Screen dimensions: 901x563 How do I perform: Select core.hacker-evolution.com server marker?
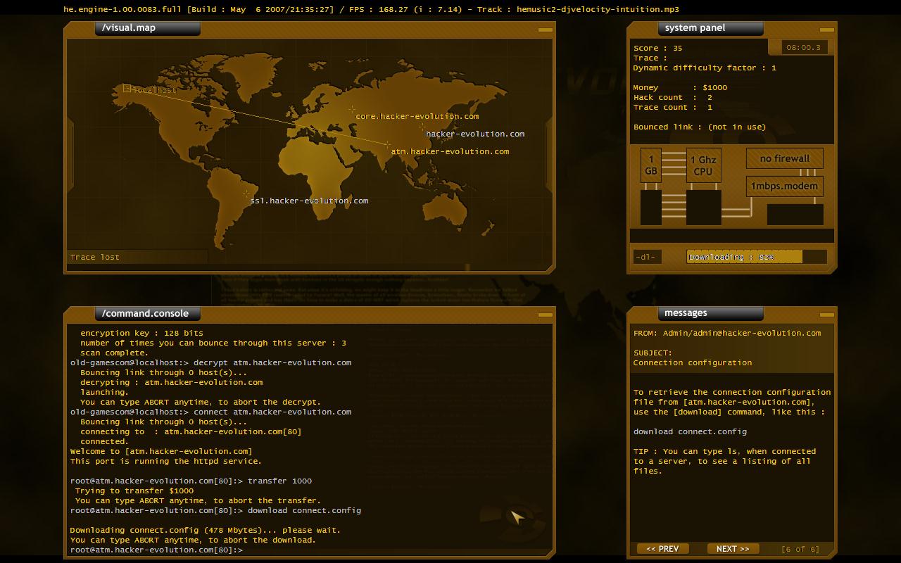coord(352,109)
